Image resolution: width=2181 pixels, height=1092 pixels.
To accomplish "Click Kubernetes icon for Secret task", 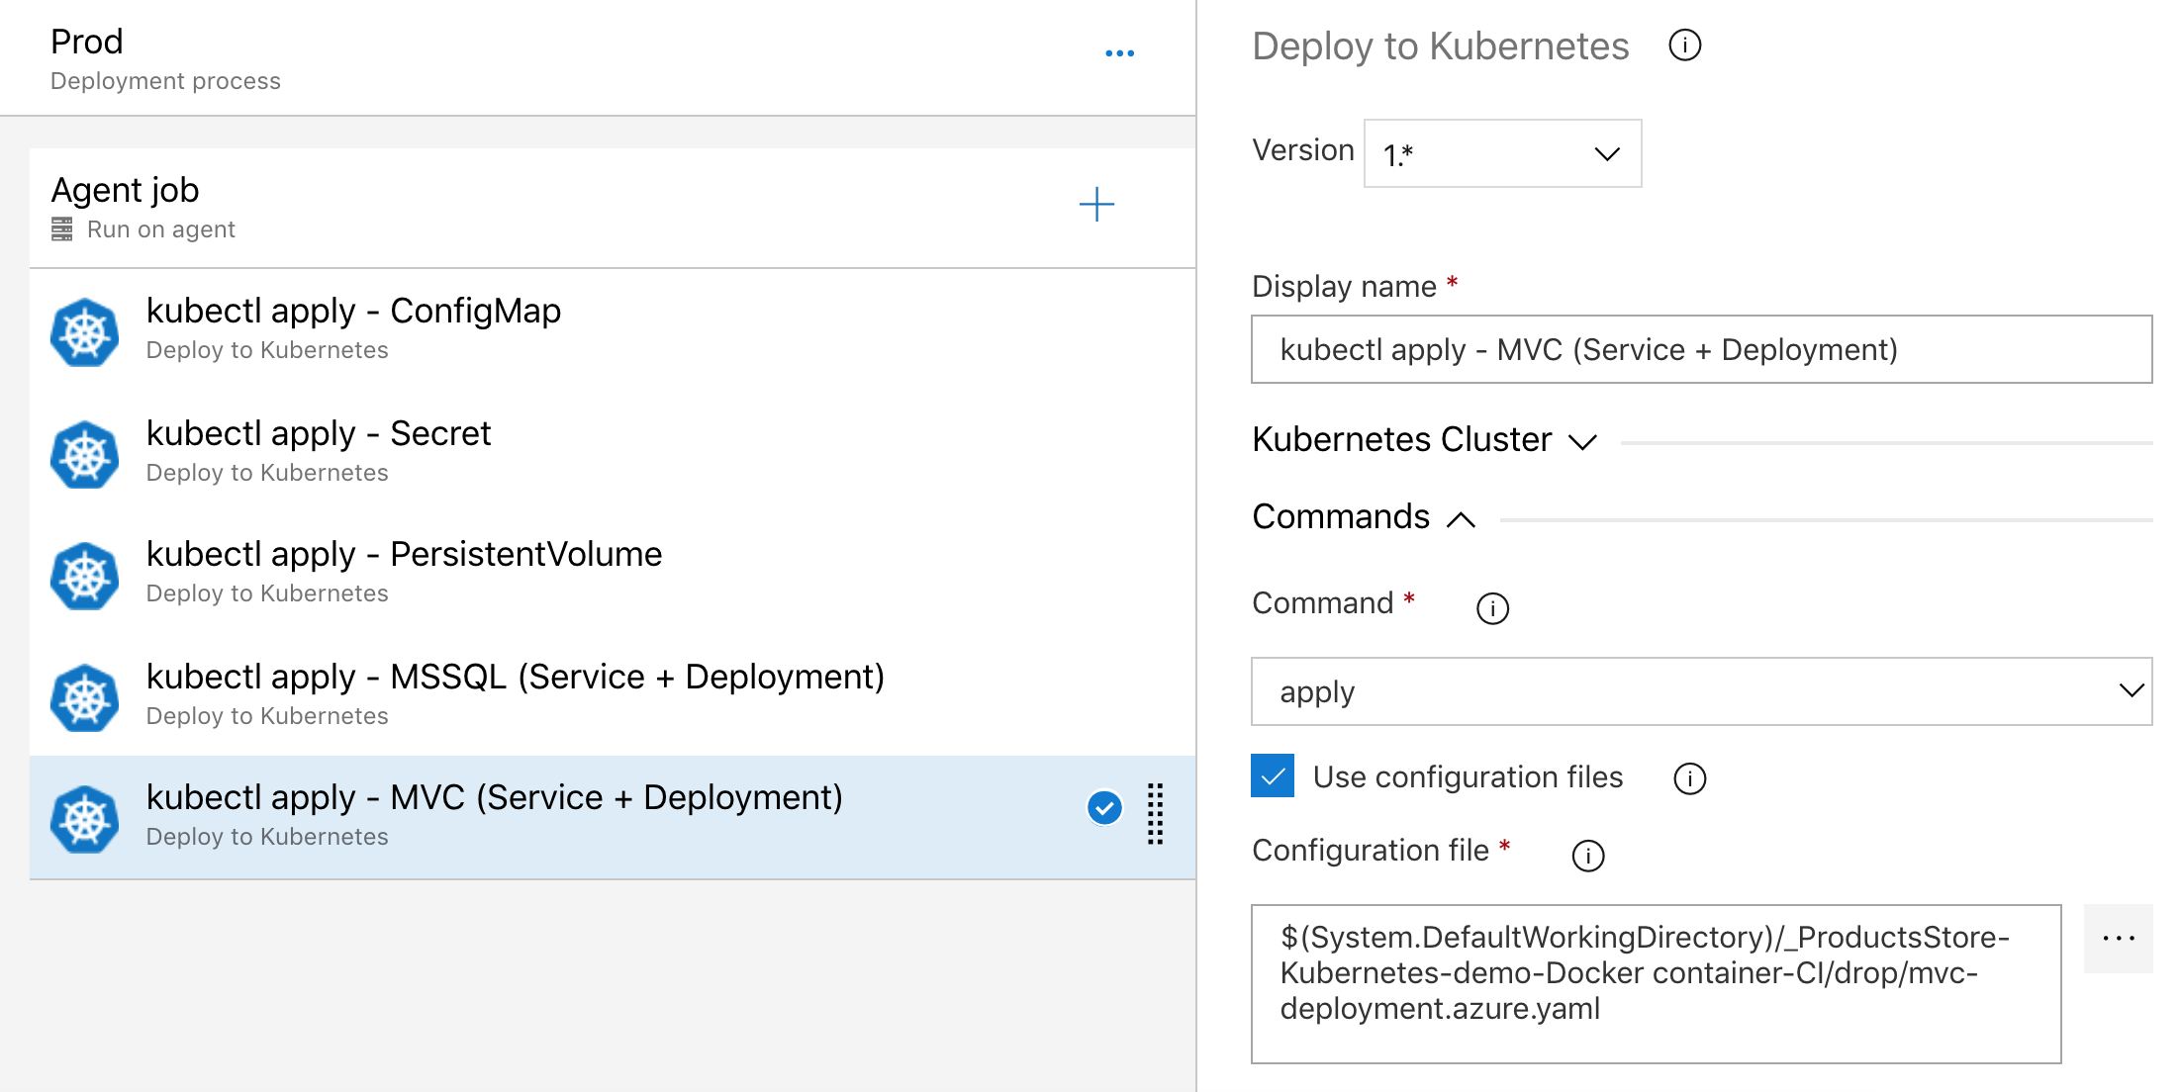I will tap(85, 455).
